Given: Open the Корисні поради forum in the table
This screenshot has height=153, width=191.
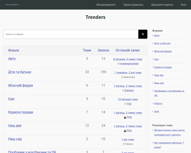Looking at the screenshot, I should (21, 112).
